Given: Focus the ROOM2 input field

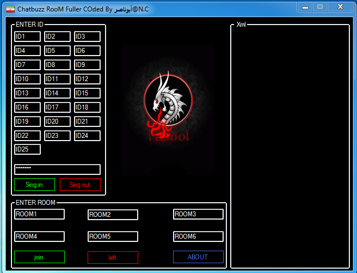Looking at the screenshot, I should [x=113, y=215].
